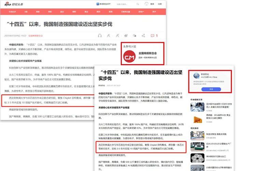256x171 pixels.
Task: Open thumbnail of 亚洲股市连续两个月 article
Action: click(197, 107)
